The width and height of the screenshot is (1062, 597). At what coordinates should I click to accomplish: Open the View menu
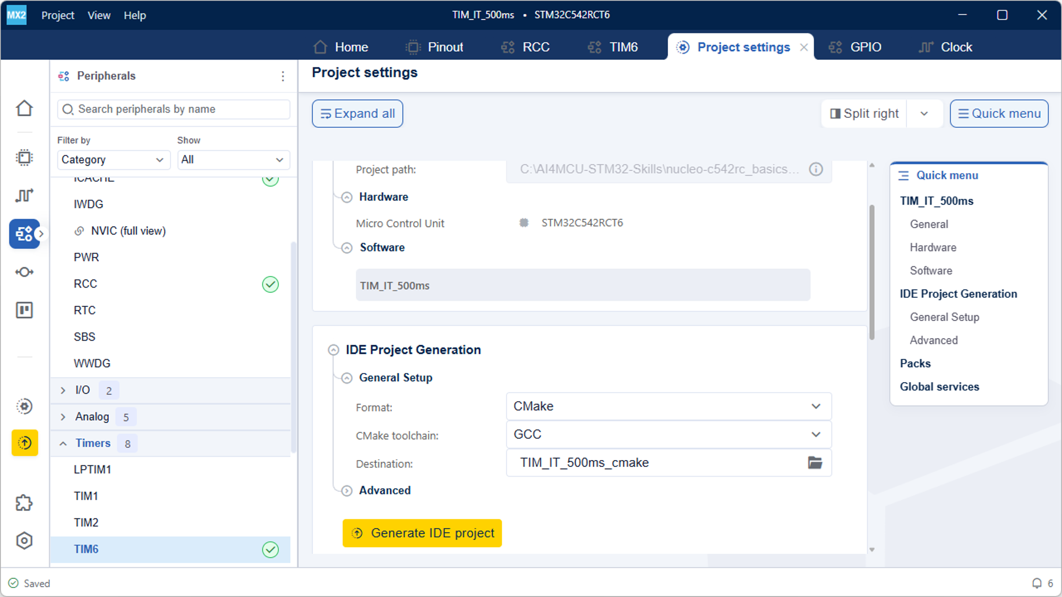99,15
